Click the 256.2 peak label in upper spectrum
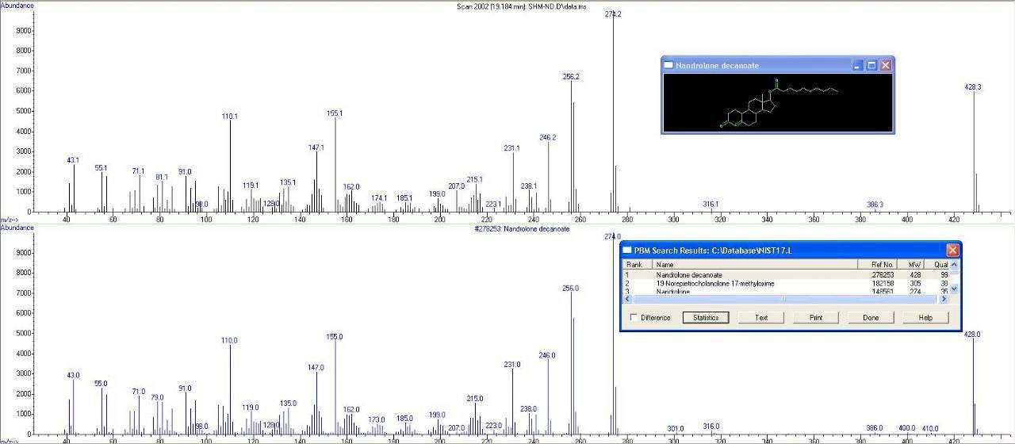Image resolution: width=1015 pixels, height=444 pixels. point(571,77)
